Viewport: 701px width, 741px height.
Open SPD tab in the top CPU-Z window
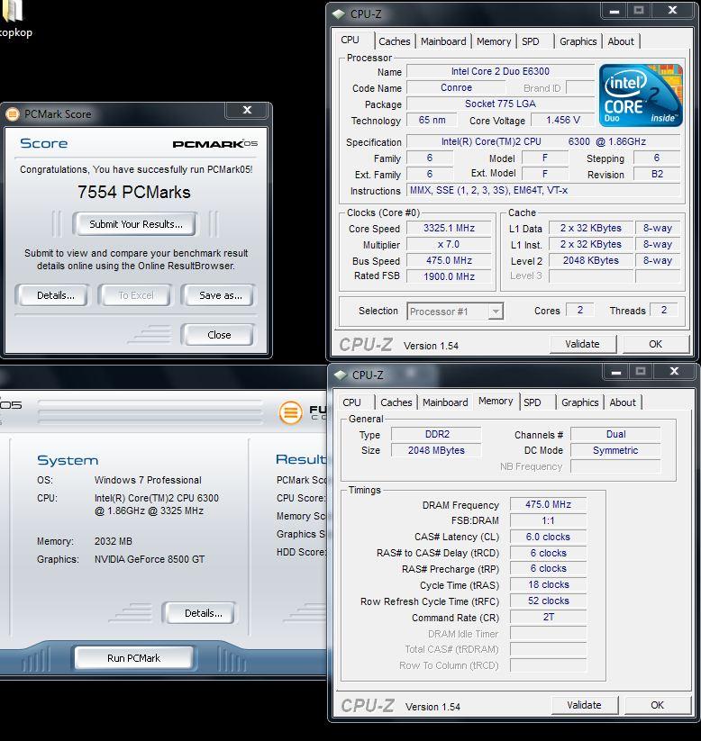point(531,41)
